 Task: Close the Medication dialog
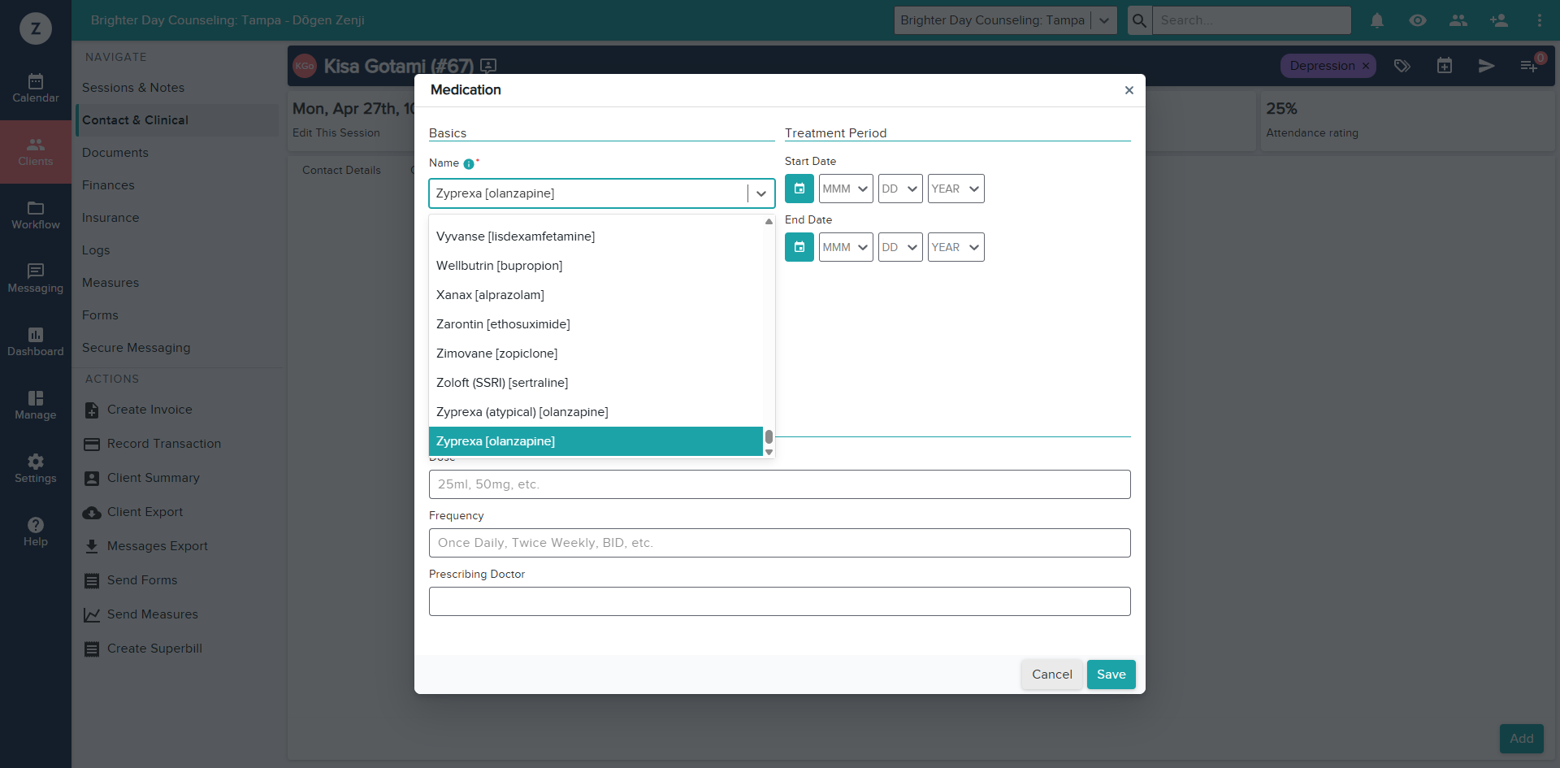pos(1129,90)
